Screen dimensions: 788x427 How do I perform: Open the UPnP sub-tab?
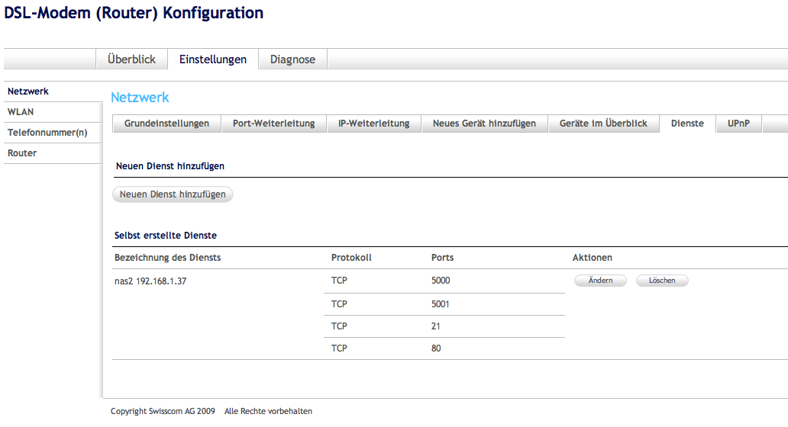pos(738,124)
